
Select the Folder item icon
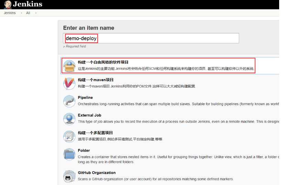pos(69,154)
